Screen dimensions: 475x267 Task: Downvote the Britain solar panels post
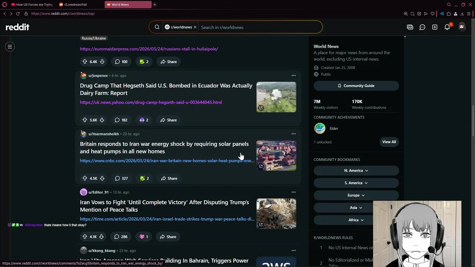102,178
